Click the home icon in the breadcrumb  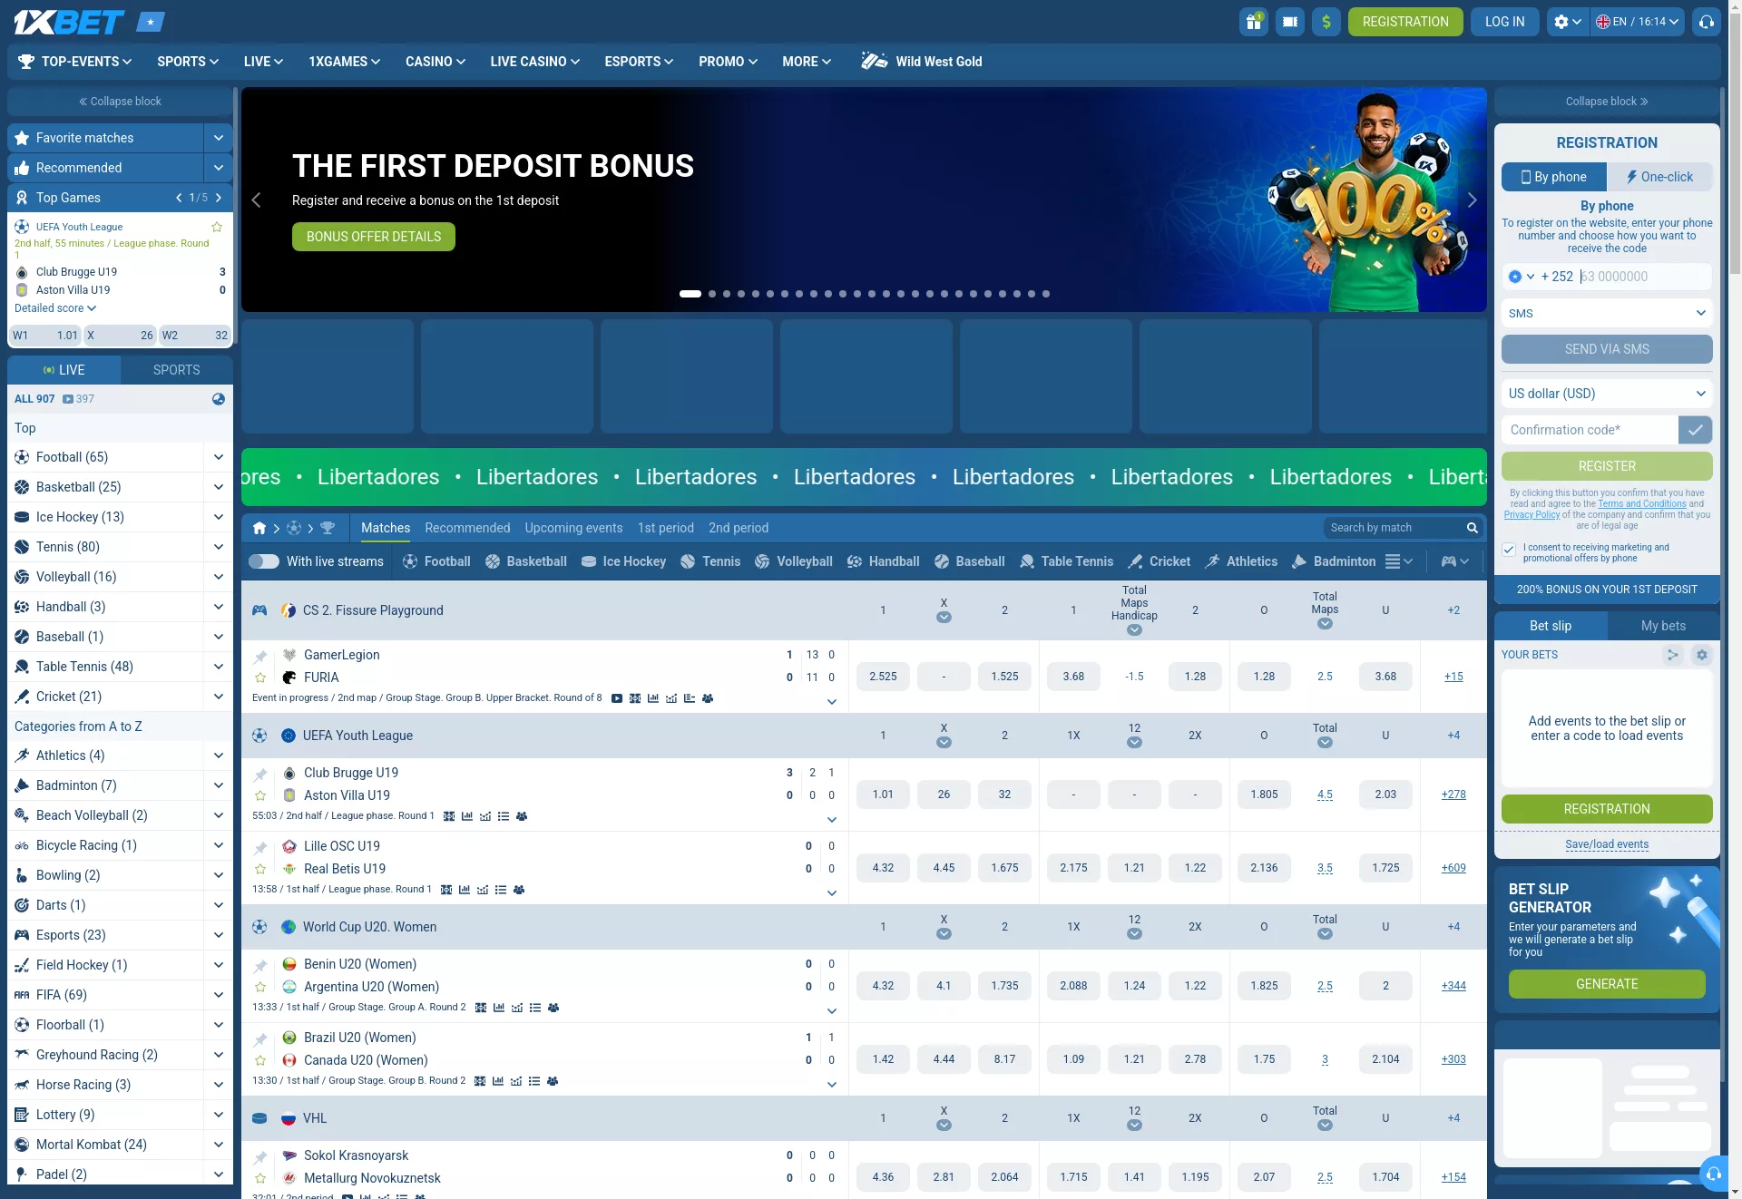[259, 528]
